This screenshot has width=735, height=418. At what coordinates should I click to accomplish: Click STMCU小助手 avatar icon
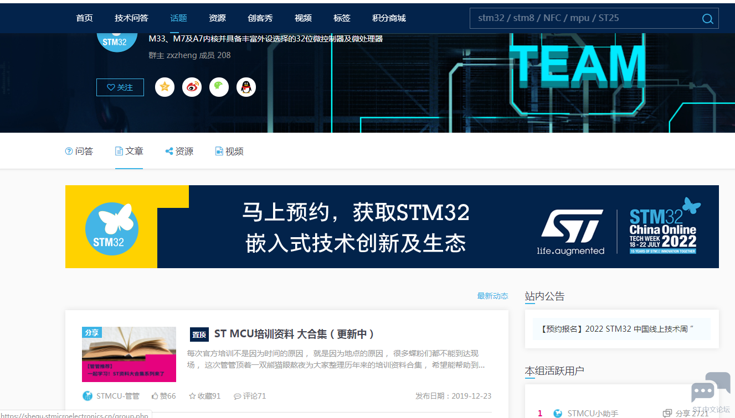[x=558, y=413]
